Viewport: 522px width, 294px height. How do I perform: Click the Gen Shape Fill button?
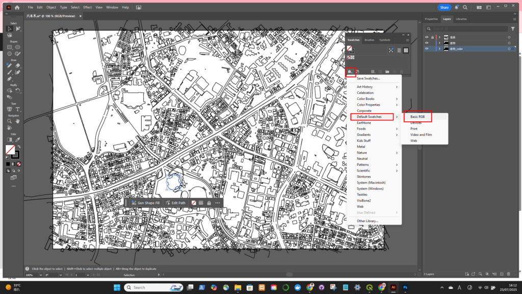[145, 203]
